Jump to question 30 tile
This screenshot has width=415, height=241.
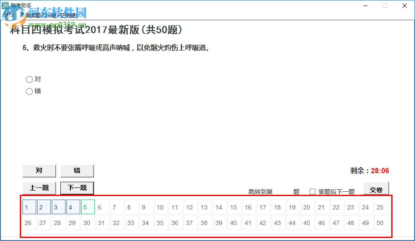[88, 222]
